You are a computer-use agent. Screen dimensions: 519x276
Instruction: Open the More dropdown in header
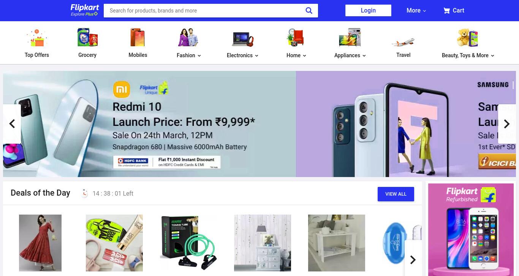coord(416,11)
